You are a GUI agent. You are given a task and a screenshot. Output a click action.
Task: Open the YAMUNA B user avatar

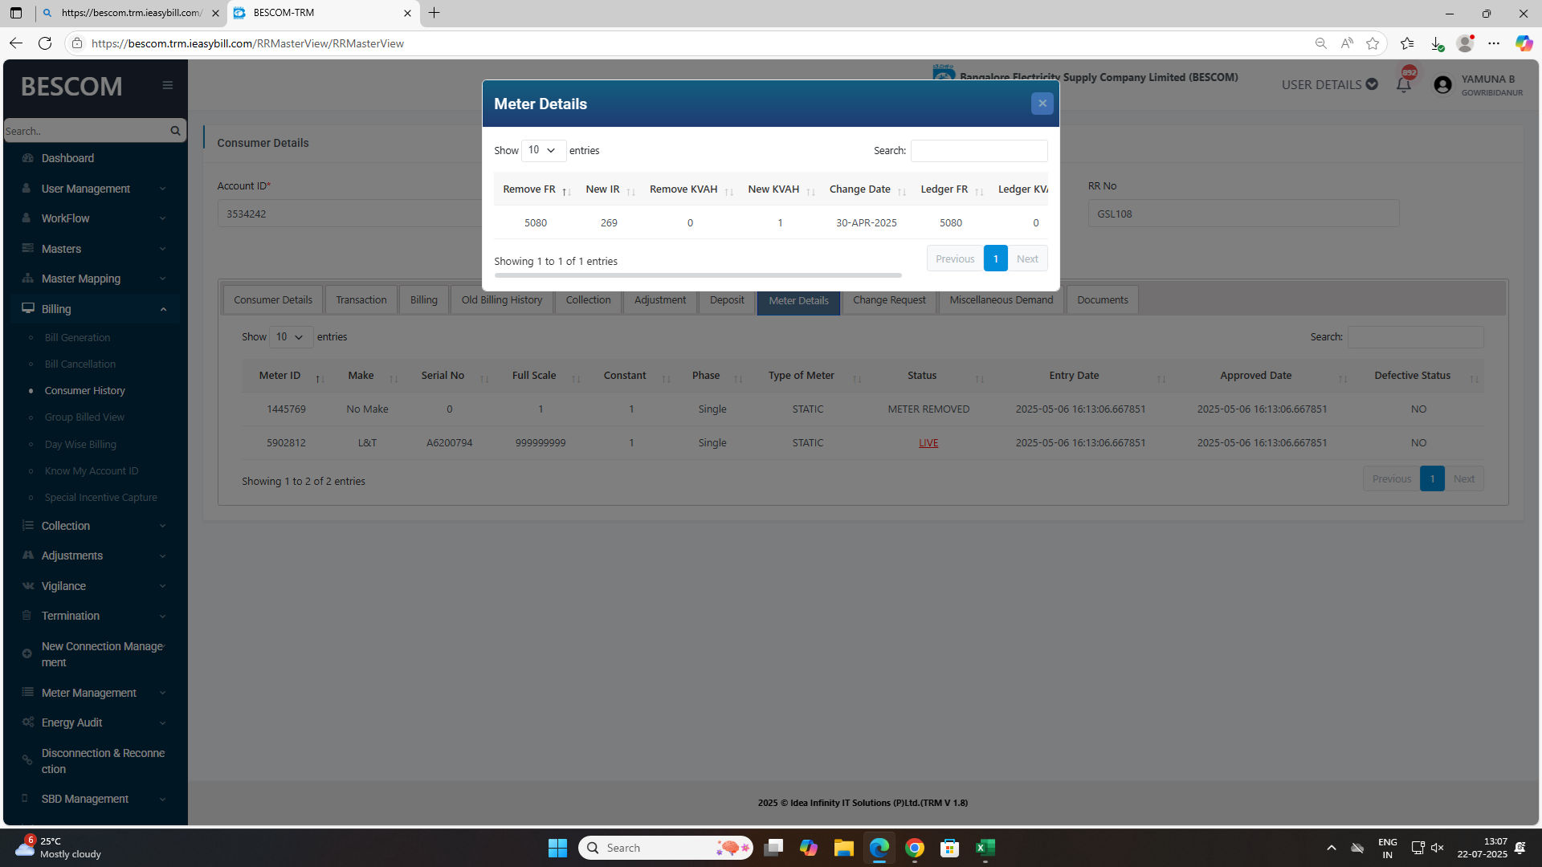click(1442, 85)
